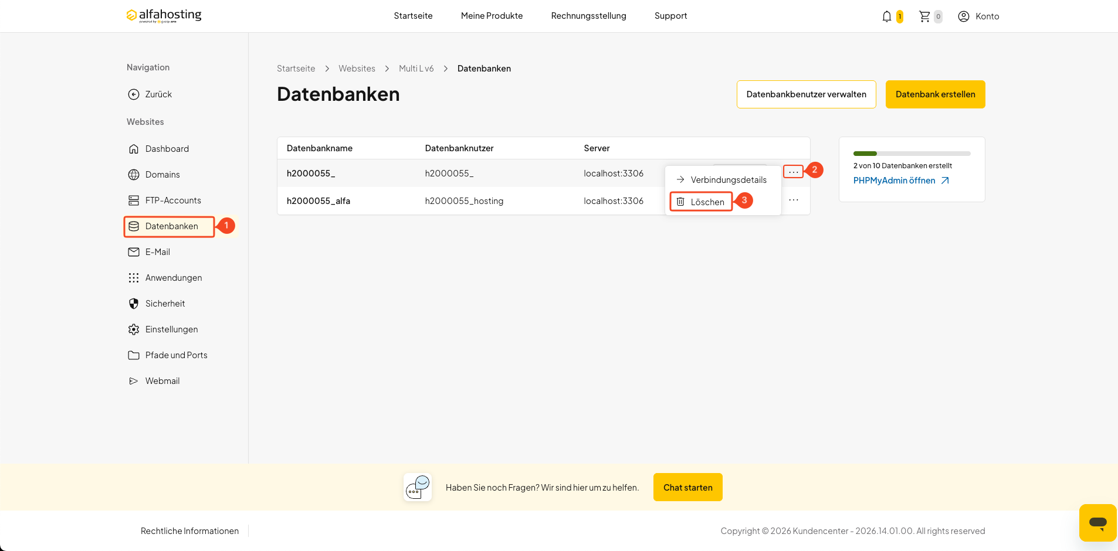Click the notification count badge 1
The image size is (1118, 551).
(899, 17)
